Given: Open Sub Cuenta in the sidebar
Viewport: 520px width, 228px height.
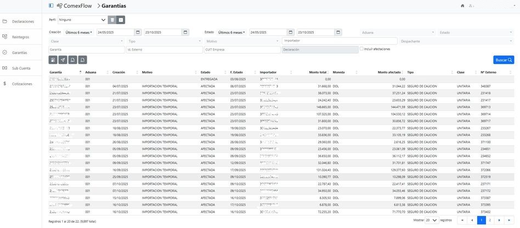Looking at the screenshot, I should (21, 68).
